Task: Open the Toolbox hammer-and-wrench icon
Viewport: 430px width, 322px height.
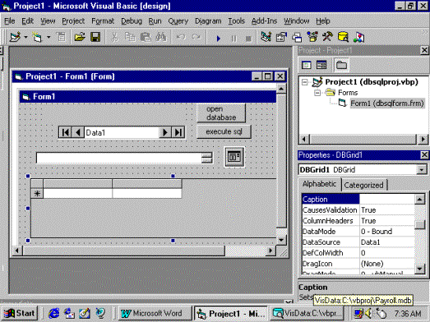Action: pyautogui.click(x=327, y=37)
